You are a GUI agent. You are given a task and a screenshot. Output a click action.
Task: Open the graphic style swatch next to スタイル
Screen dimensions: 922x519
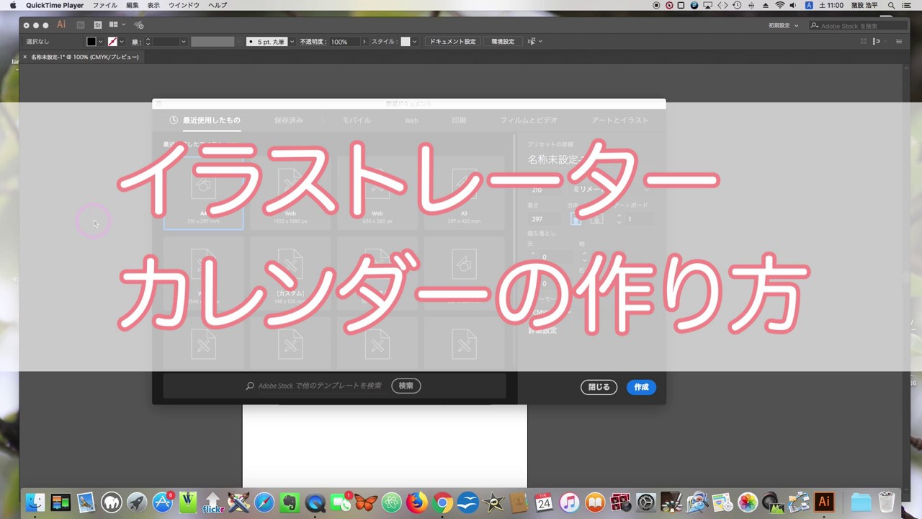pyautogui.click(x=406, y=42)
